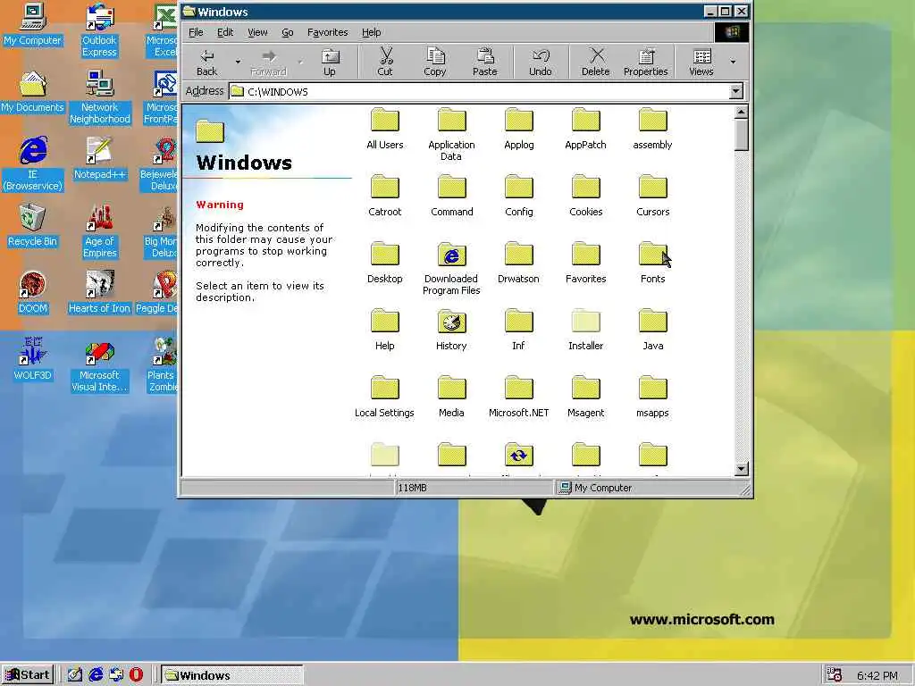The height and width of the screenshot is (686, 915).
Task: Click the vertical scrollbar thumb
Action: [741, 135]
